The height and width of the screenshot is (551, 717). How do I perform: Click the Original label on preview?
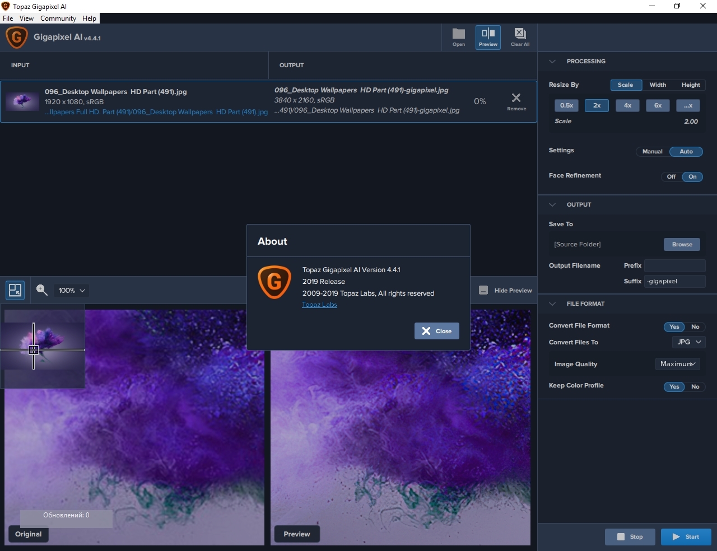click(x=29, y=534)
